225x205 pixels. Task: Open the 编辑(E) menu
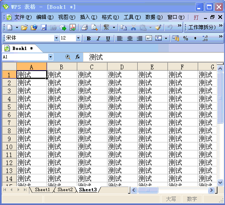pos(45,17)
